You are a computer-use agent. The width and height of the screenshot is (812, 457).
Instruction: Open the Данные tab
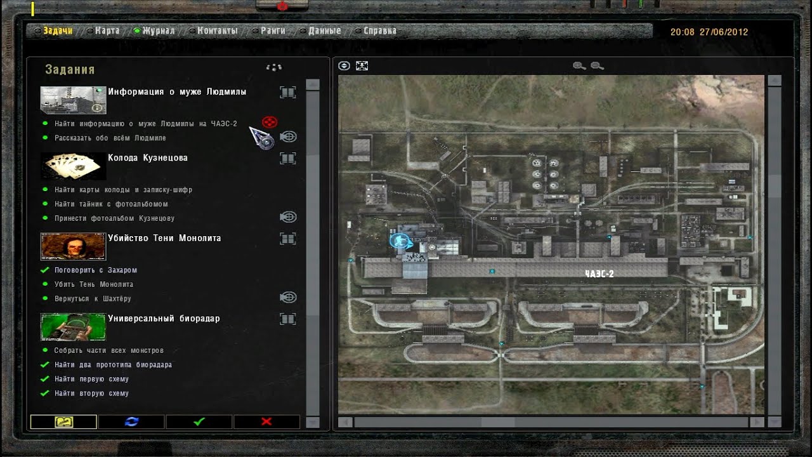pyautogui.click(x=325, y=30)
